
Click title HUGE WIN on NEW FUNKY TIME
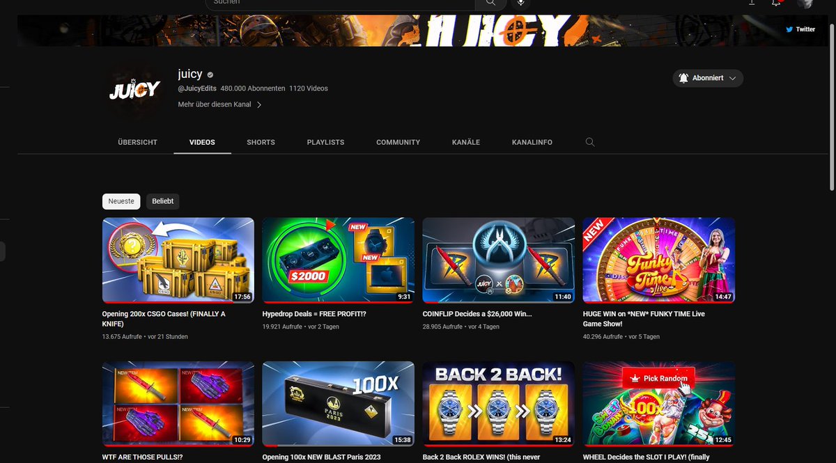(644, 319)
